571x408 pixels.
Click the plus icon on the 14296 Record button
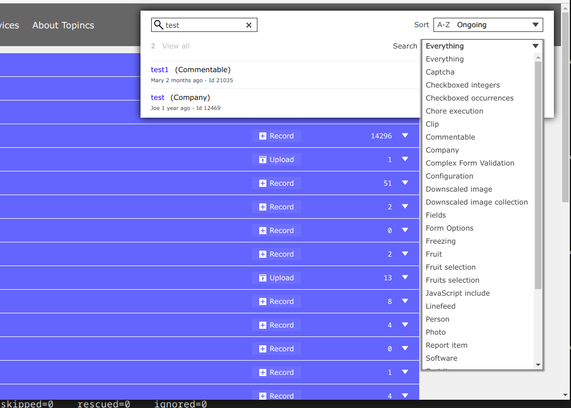pyautogui.click(x=263, y=136)
